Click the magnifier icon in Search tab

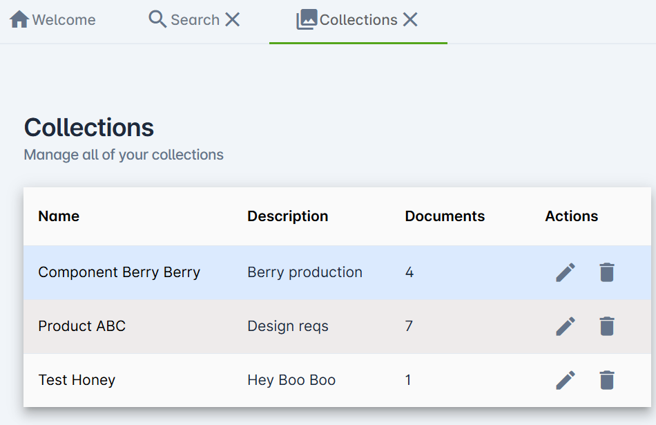point(157,19)
